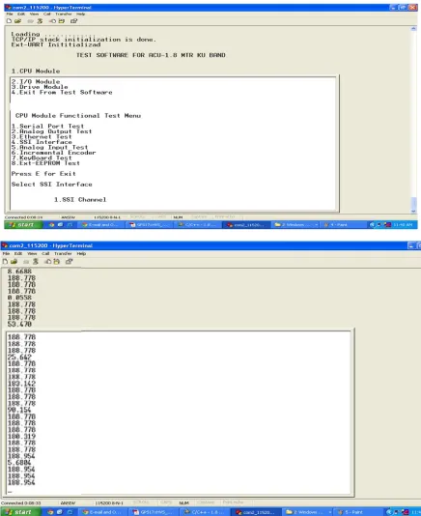Open Edit menu in upper HyperTerminal window
The image size is (421, 516).
[21, 14]
